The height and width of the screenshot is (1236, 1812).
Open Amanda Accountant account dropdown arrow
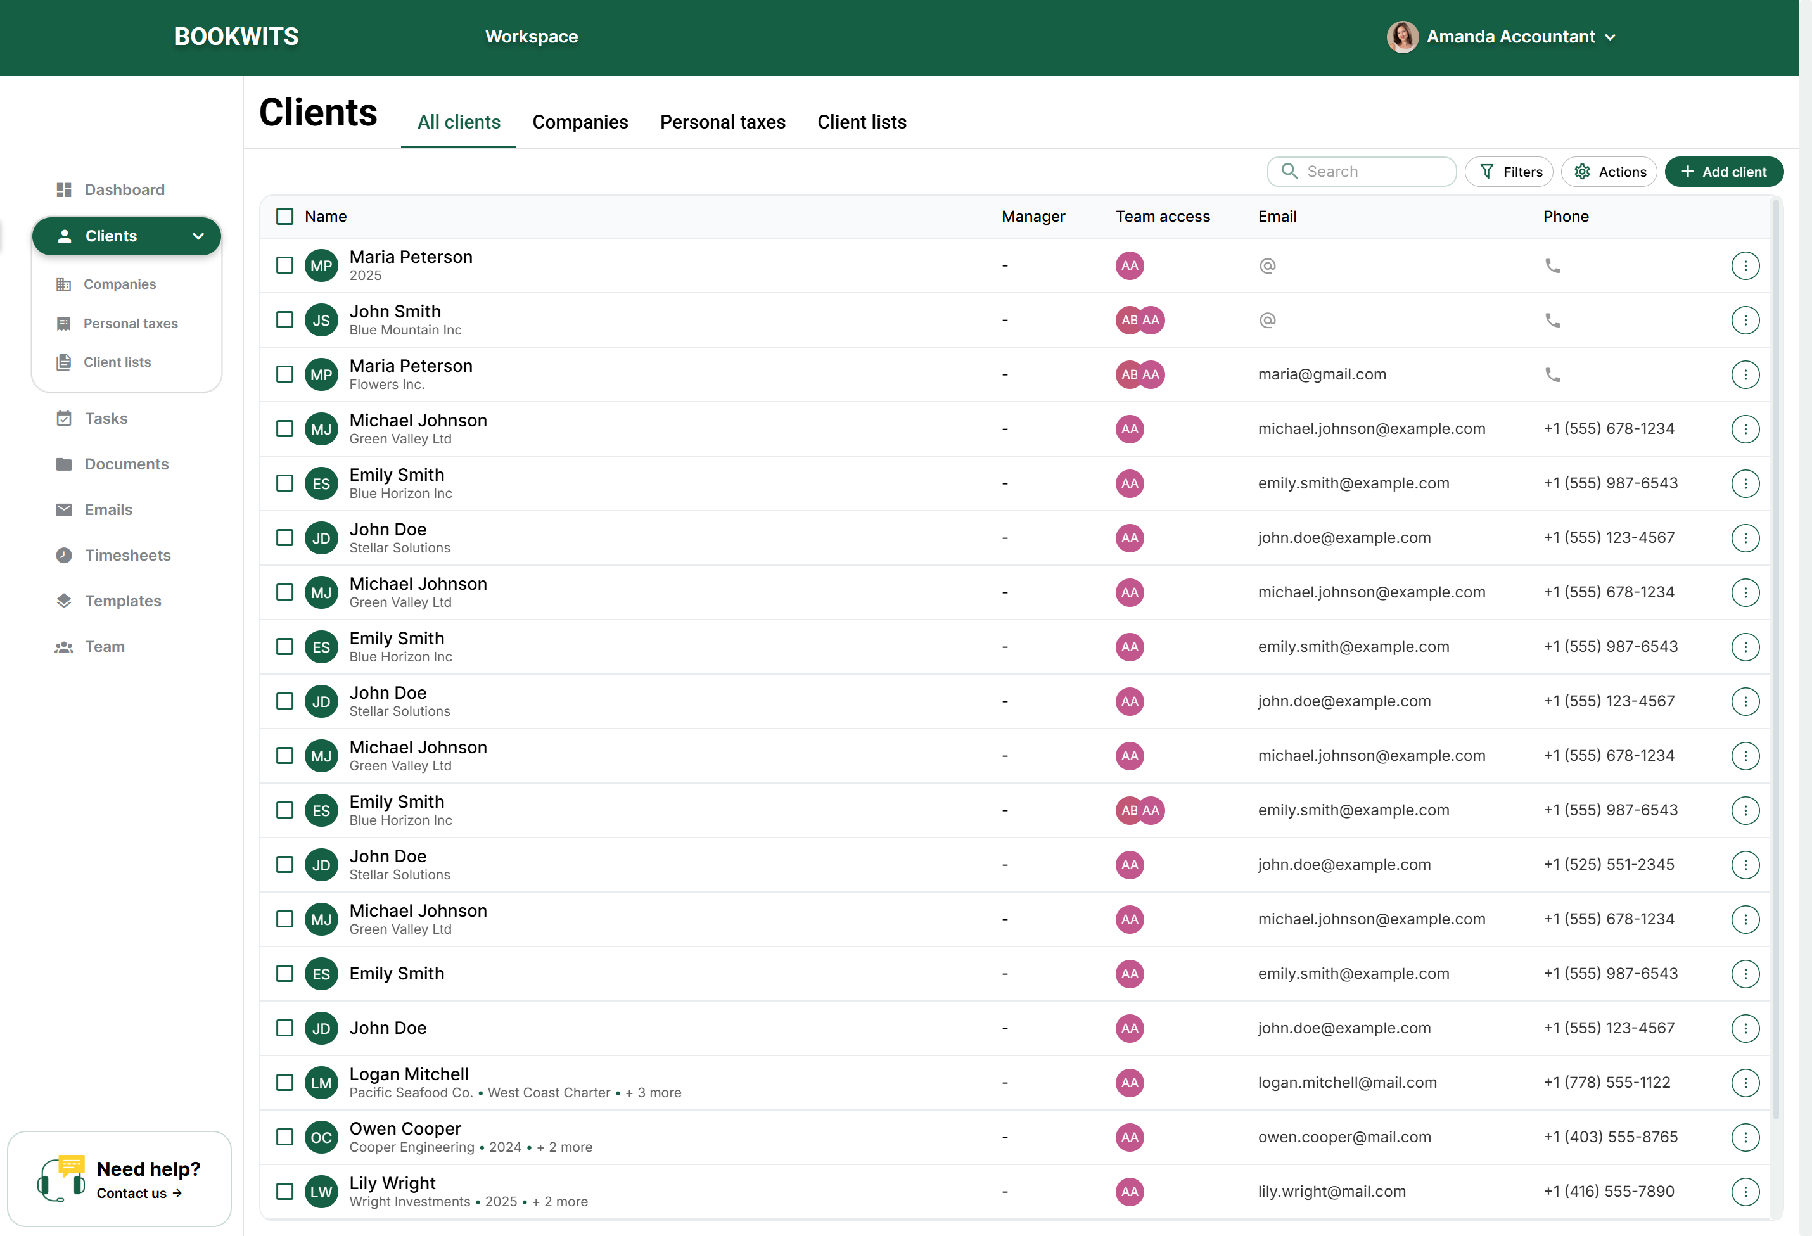point(1611,37)
